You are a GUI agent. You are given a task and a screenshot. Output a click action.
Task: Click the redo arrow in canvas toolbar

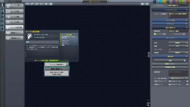click(x=32, y=4)
